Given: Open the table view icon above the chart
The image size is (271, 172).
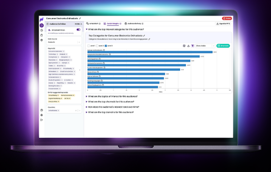Looking at the screenshot, I should 183,46.
